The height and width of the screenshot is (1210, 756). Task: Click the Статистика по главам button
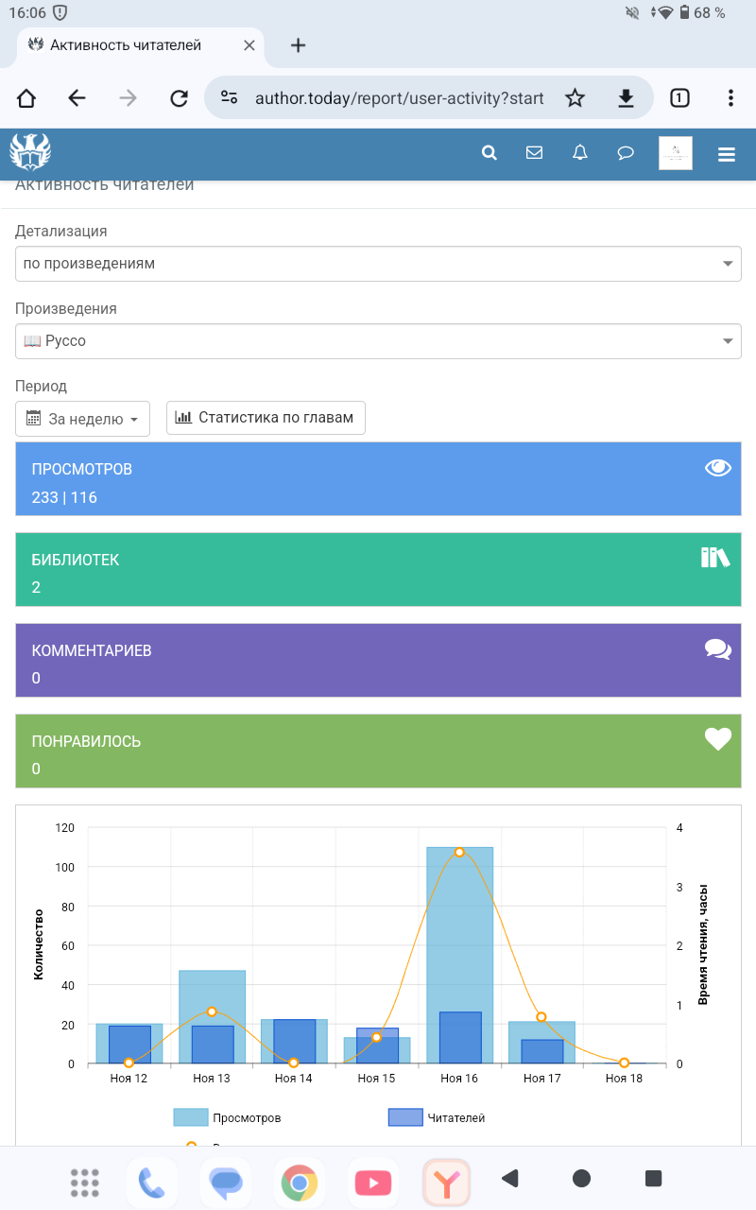(266, 418)
